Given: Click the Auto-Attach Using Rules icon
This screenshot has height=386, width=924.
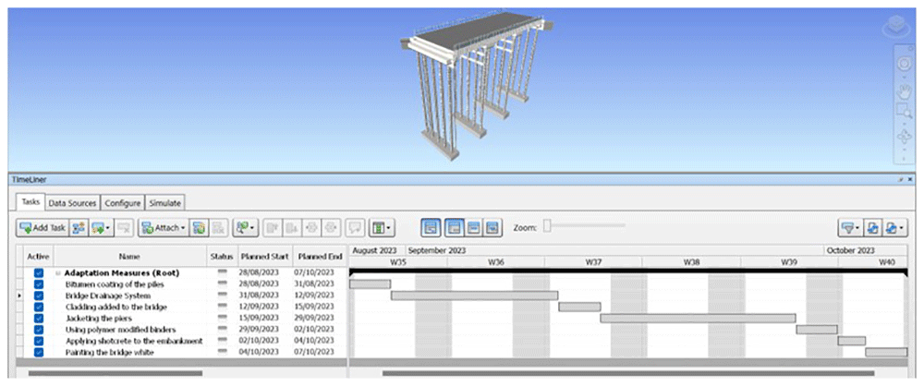Looking at the screenshot, I should tap(200, 227).
